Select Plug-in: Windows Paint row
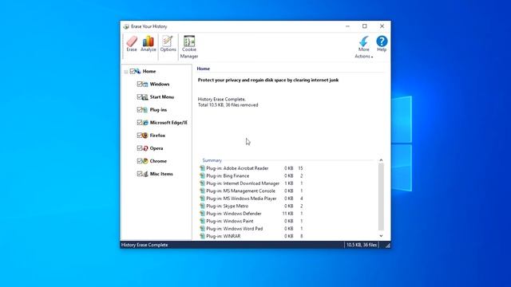This screenshot has height=287, width=511. pyautogui.click(x=252, y=221)
